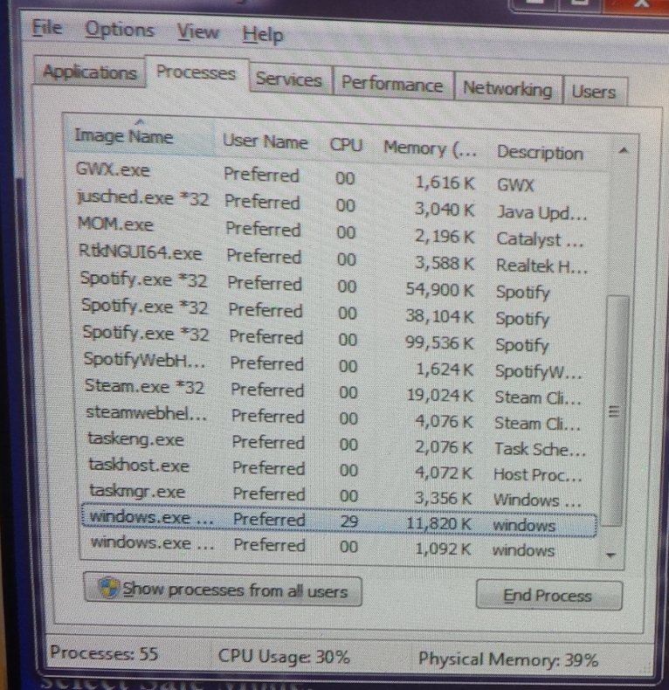
Task: Close the Task Manager window
Action: click(x=642, y=3)
